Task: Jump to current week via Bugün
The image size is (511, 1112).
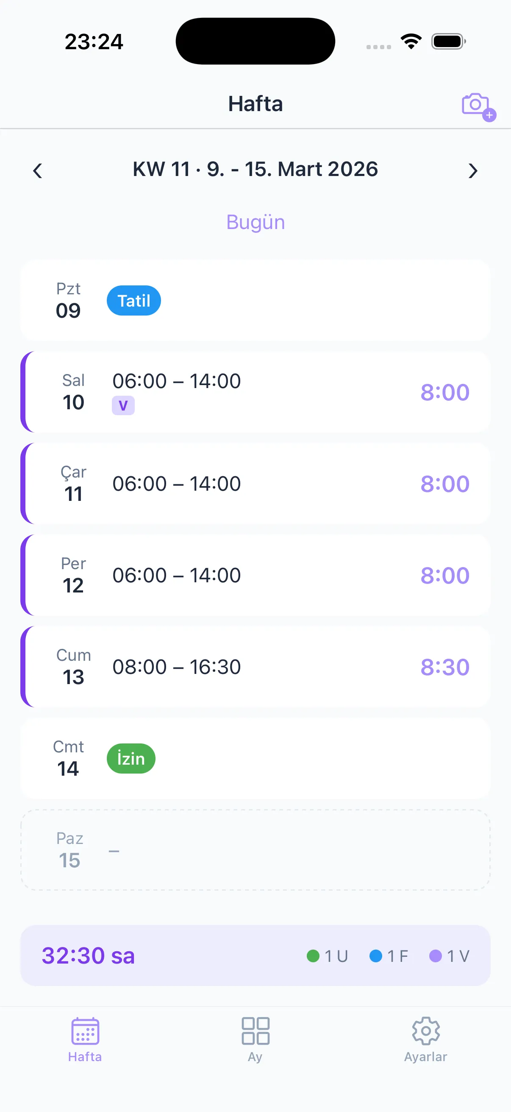Action: point(255,222)
